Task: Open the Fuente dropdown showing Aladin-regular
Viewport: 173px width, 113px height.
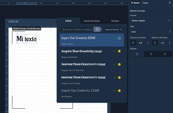Action: click(x=150, y=21)
